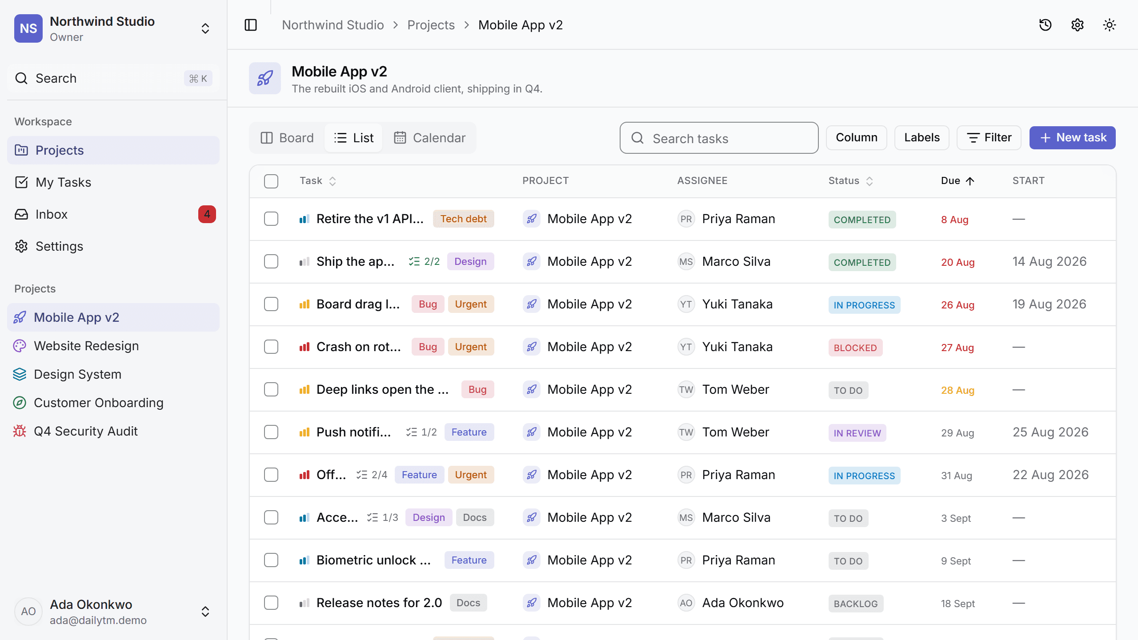Viewport: 1138px width, 640px height.
Task: Click the My Tasks checkmark icon
Action: (x=21, y=182)
